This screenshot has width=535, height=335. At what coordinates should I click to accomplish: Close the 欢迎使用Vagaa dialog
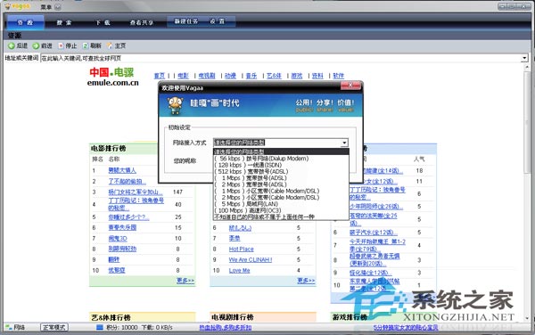pyautogui.click(x=350, y=86)
